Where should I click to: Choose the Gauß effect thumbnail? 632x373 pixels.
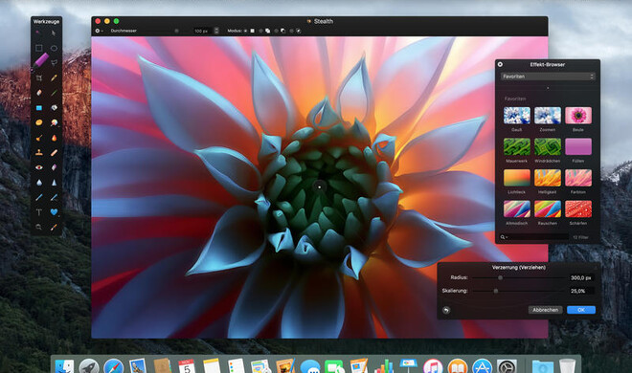pos(517,116)
